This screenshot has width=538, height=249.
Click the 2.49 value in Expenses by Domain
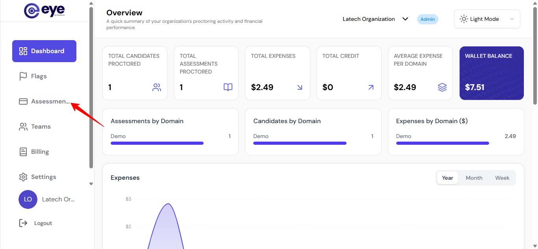tap(510, 136)
